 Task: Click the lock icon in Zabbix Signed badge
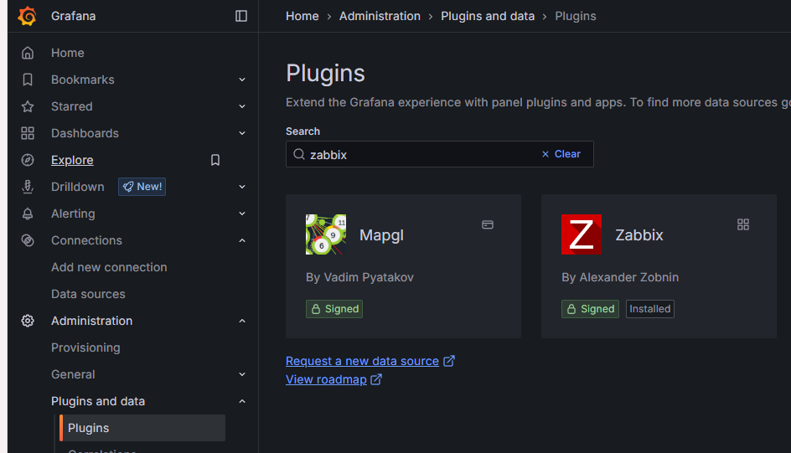point(571,309)
